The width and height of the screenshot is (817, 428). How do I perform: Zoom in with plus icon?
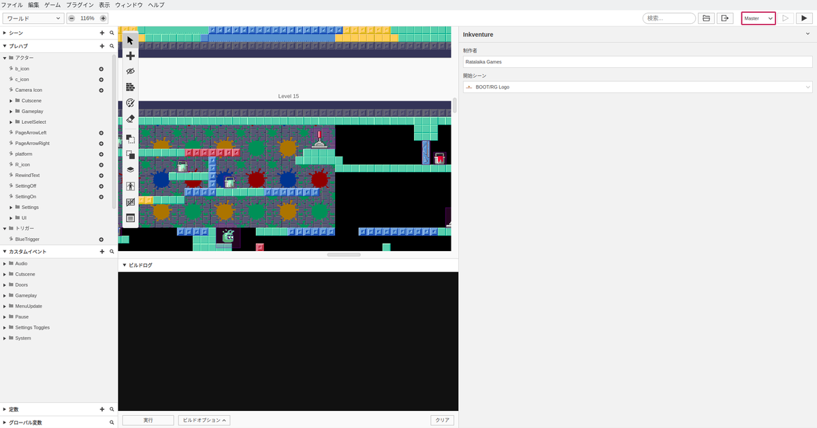click(x=103, y=18)
